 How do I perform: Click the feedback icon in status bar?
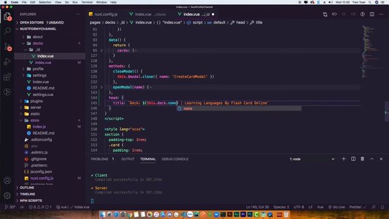point(374,207)
